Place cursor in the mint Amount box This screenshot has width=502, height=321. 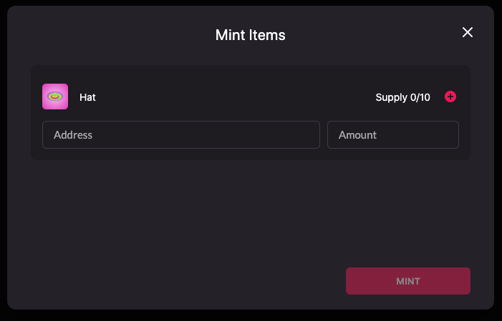[392, 134]
